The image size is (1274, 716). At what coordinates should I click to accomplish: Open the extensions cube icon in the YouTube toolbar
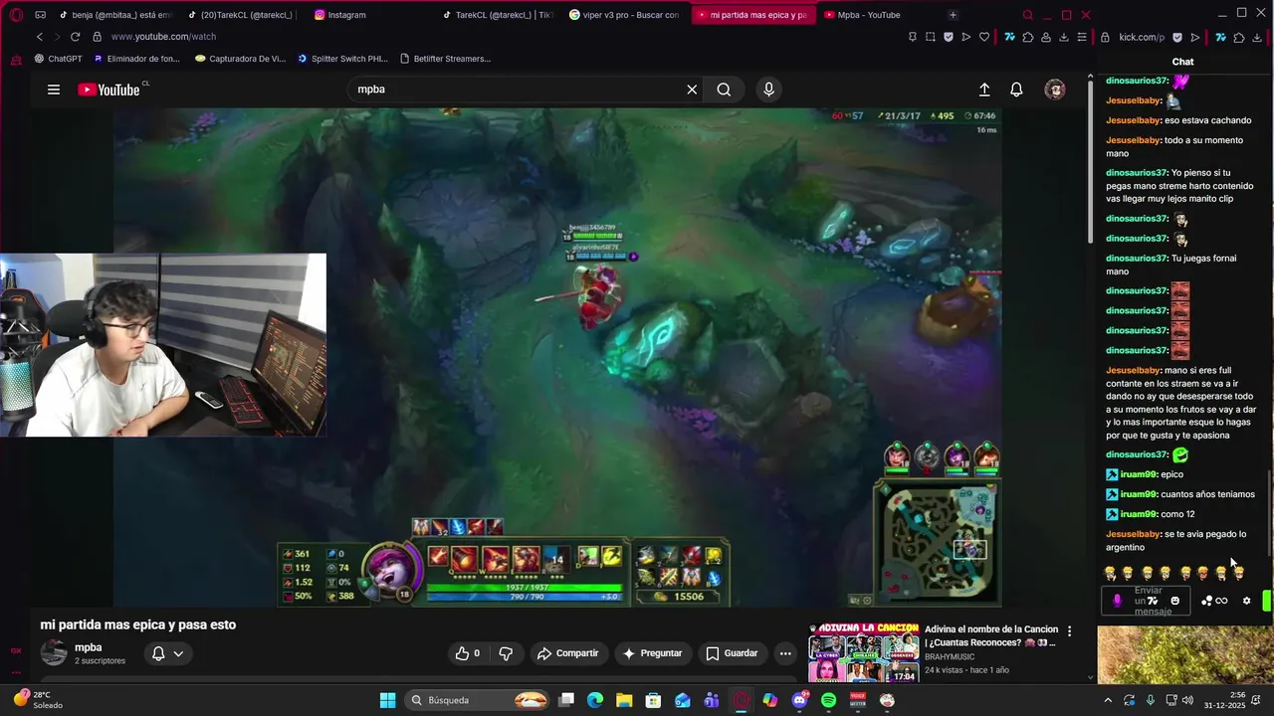pyautogui.click(x=1028, y=37)
